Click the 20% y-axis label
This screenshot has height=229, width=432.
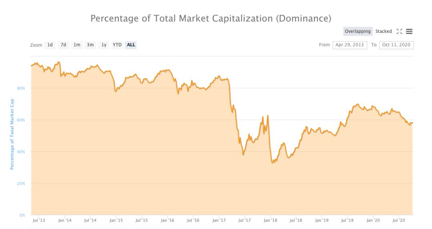point(21,183)
